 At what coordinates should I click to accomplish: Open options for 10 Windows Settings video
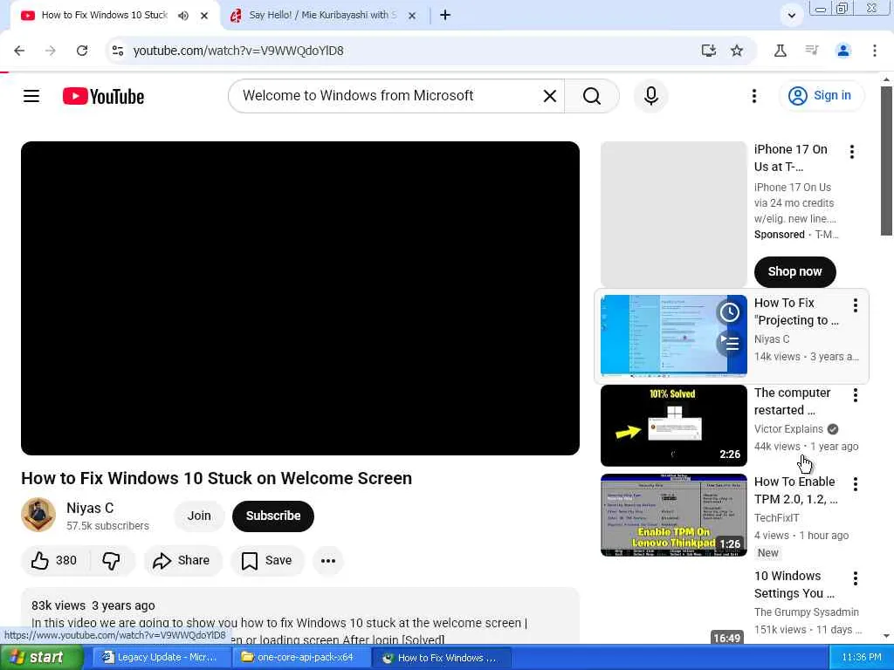(856, 579)
